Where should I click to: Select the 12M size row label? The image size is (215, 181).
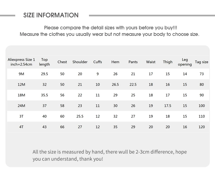point(21,85)
